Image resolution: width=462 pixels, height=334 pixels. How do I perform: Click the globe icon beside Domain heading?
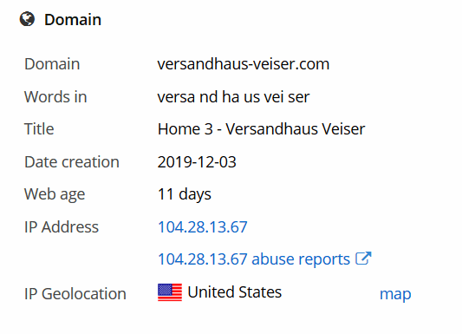[27, 19]
